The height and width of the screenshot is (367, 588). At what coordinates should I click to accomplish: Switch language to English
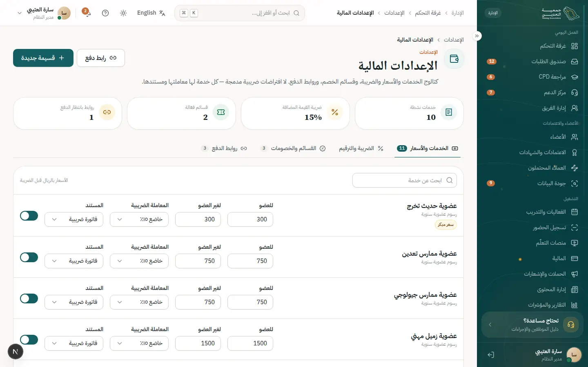(x=151, y=13)
